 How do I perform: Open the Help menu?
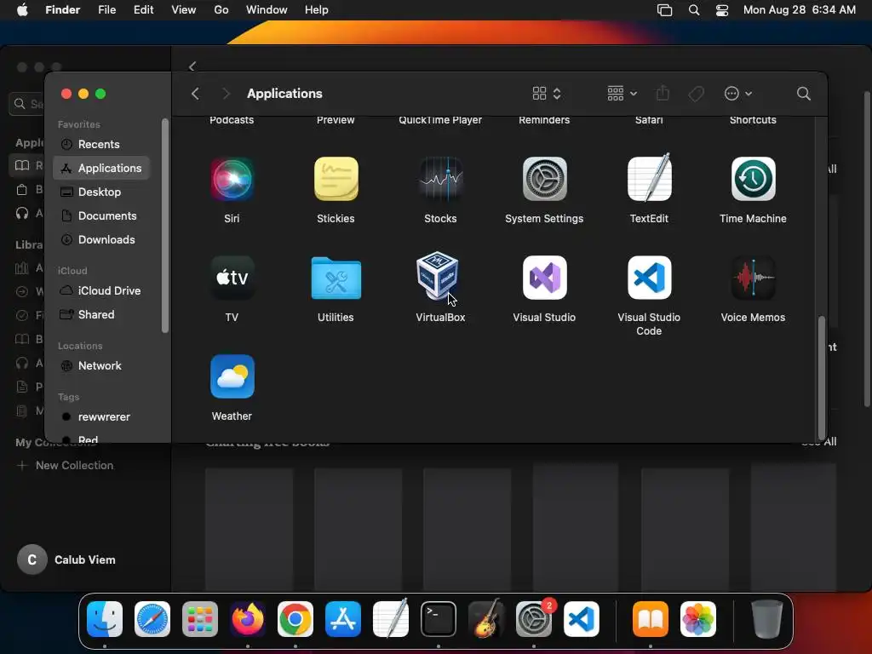coord(317,10)
